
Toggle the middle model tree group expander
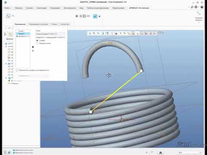pyautogui.click(x=6, y=64)
